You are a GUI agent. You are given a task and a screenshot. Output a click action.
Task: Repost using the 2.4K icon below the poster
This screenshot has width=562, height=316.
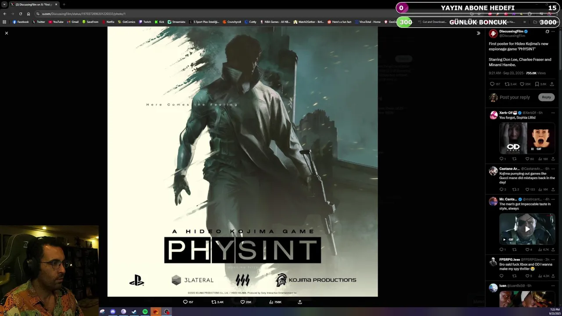pos(218,302)
